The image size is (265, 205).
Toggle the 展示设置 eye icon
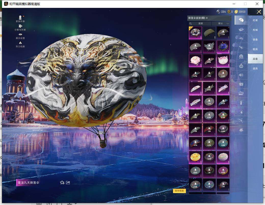coord(20,34)
